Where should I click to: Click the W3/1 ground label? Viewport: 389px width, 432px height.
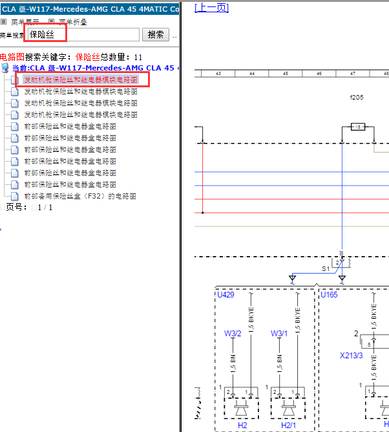pos(279,333)
